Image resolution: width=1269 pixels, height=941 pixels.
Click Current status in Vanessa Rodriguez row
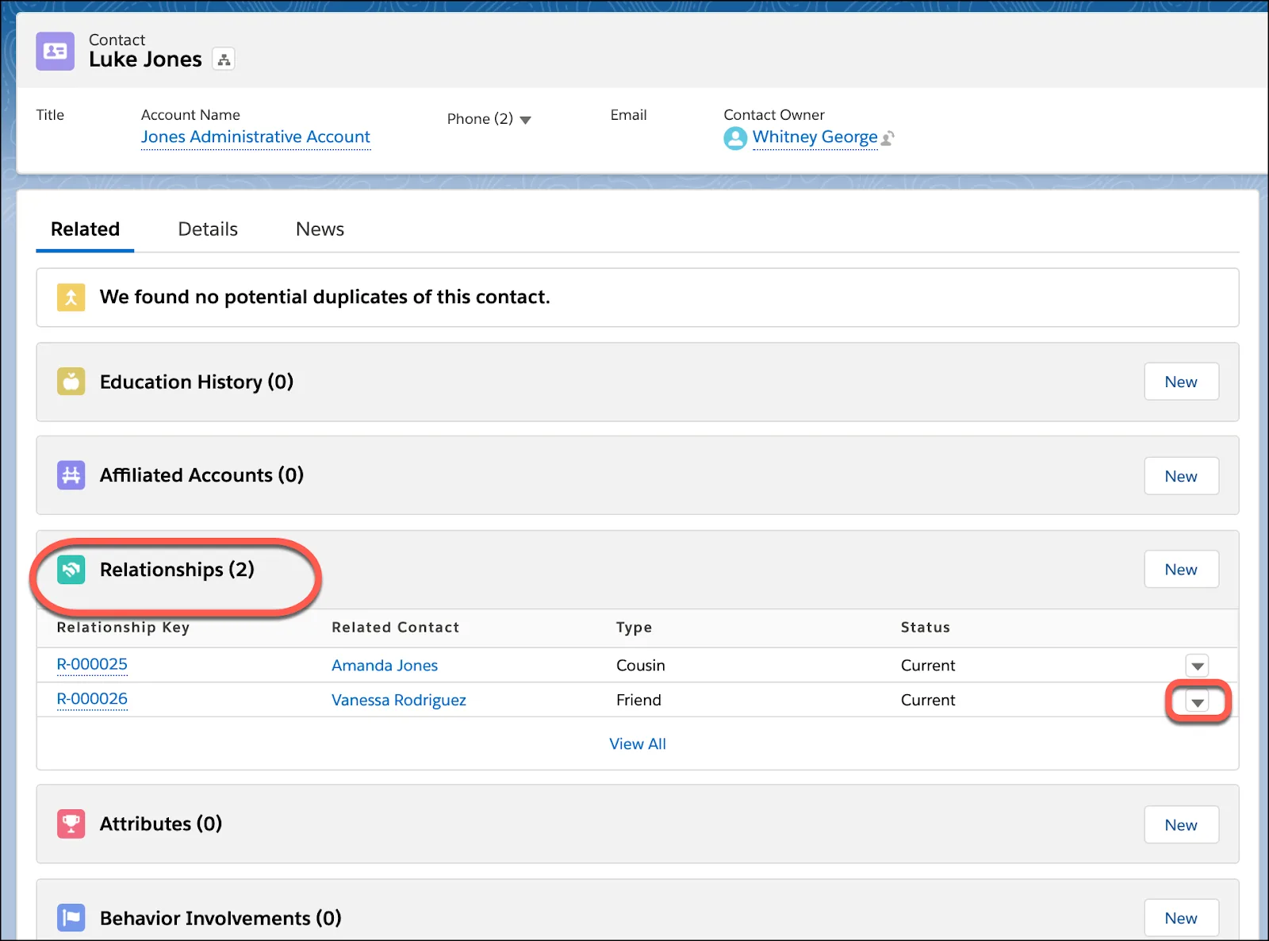click(x=928, y=701)
